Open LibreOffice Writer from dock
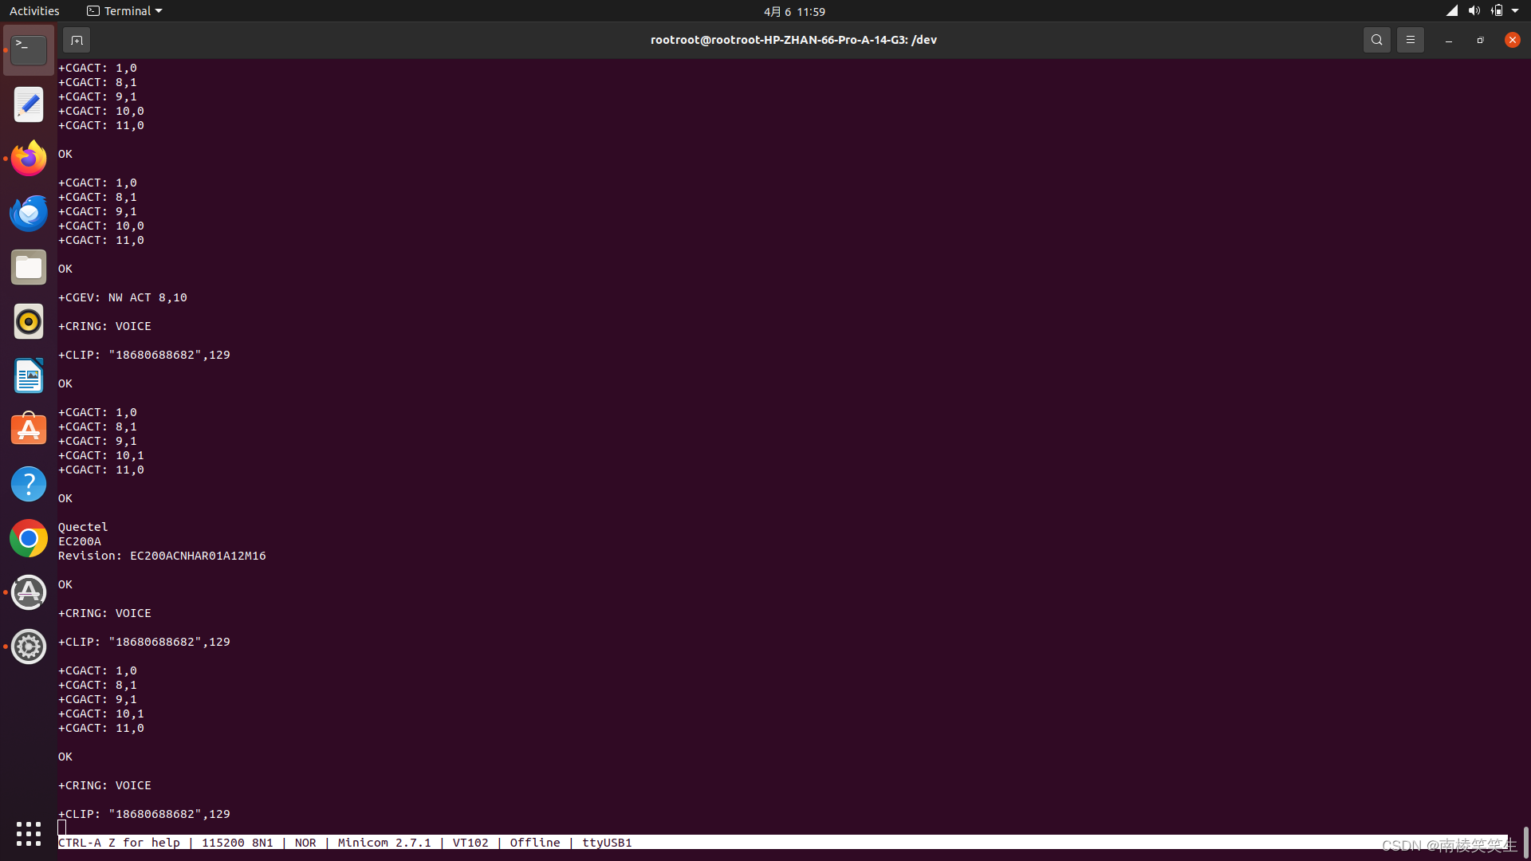Image resolution: width=1531 pixels, height=861 pixels. pos(29,375)
